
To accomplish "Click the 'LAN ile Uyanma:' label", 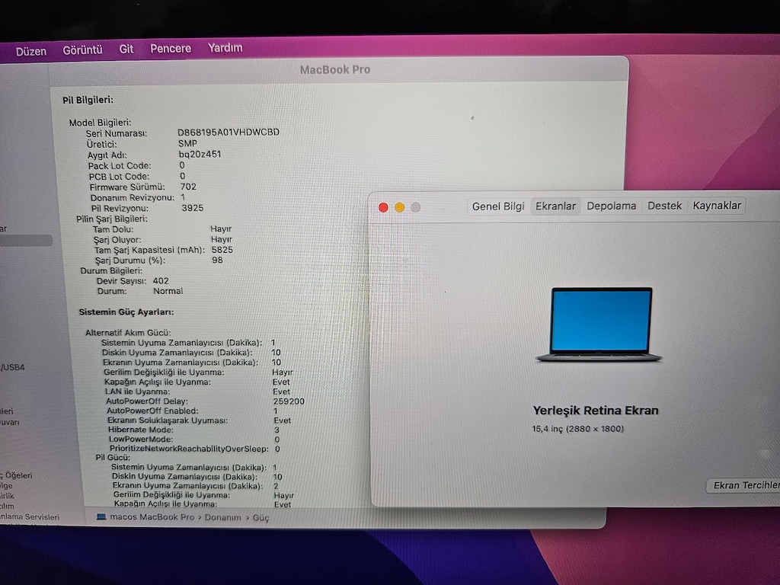I will click(x=137, y=392).
